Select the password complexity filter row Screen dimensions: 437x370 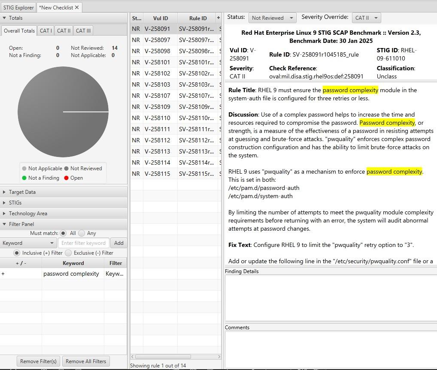64,274
